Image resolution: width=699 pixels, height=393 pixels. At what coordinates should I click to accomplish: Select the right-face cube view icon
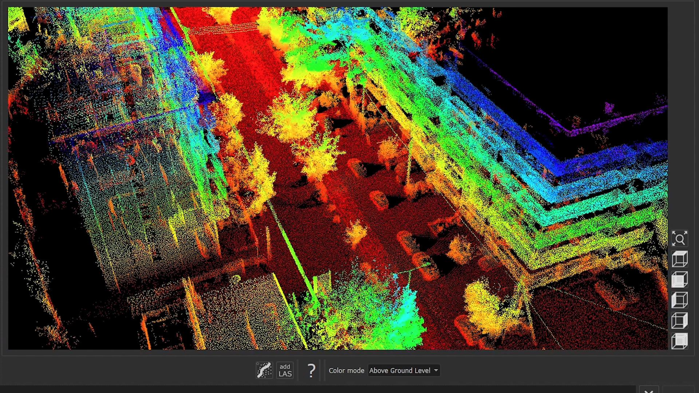[x=679, y=321]
